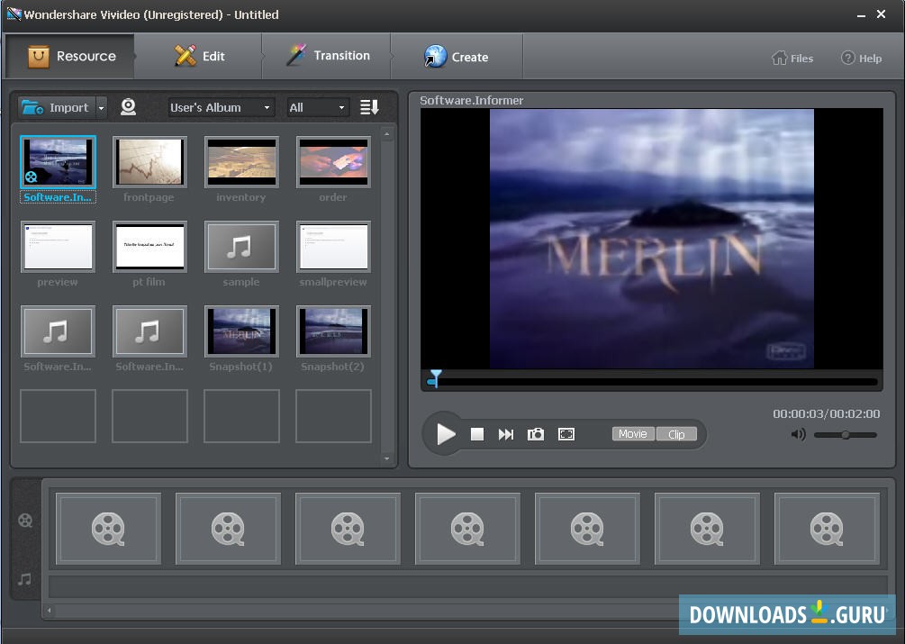Viewport: 905px width, 644px height.
Task: Expand the Import dropdown arrow
Action: [101, 108]
